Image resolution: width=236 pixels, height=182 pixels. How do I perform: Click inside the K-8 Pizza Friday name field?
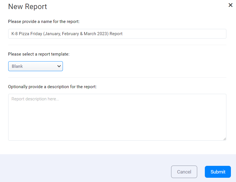pyautogui.click(x=117, y=33)
